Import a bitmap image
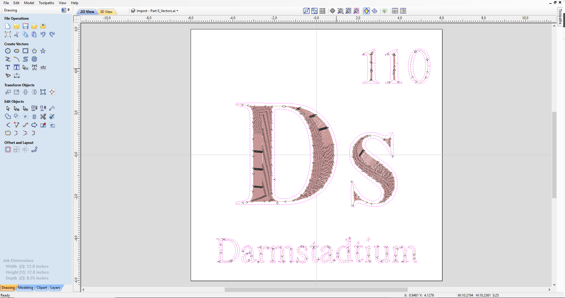 tap(43, 26)
